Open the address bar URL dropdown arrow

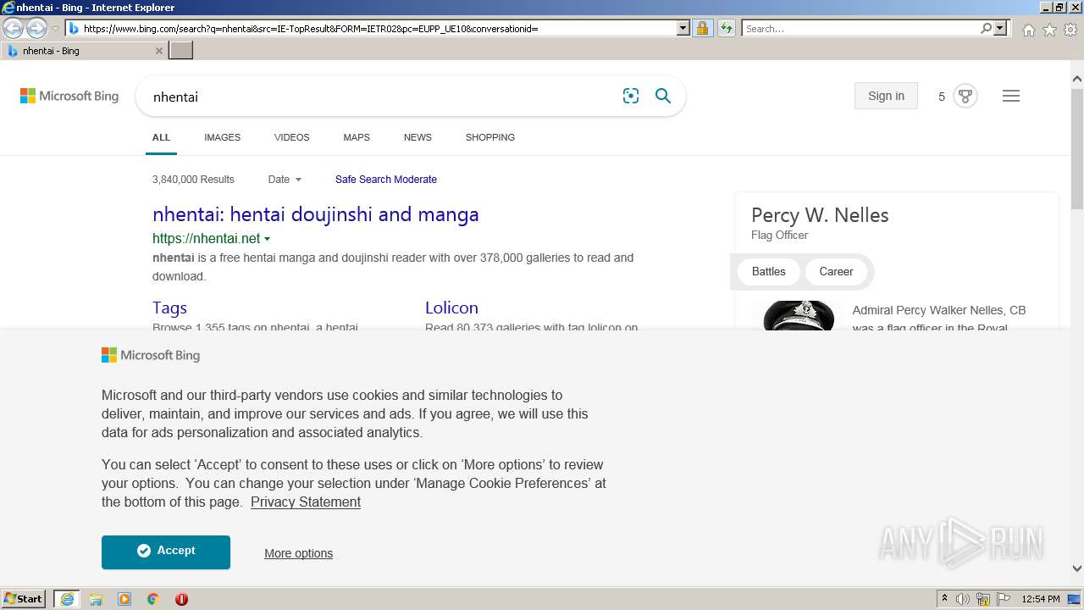(x=683, y=28)
